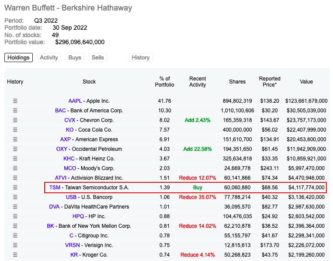Click the $123,661,679,000 value cell
Screen dimensions: 333x261
click(306, 101)
